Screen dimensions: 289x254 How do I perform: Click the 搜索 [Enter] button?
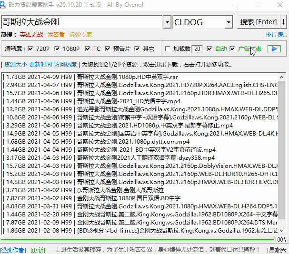tap(259, 22)
